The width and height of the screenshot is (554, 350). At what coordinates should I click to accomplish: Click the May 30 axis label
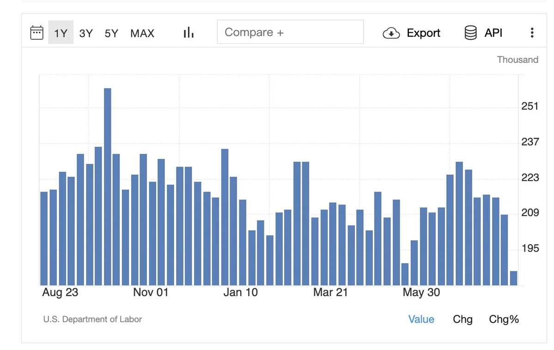point(421,292)
